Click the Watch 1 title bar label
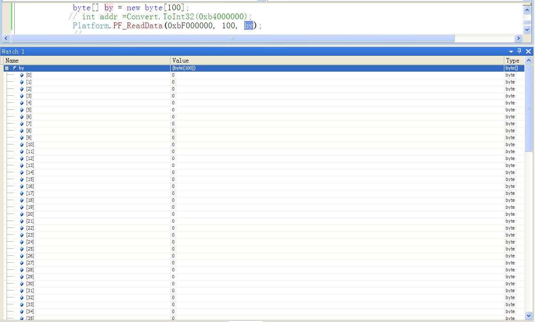The width and height of the screenshot is (535, 322). click(x=13, y=52)
